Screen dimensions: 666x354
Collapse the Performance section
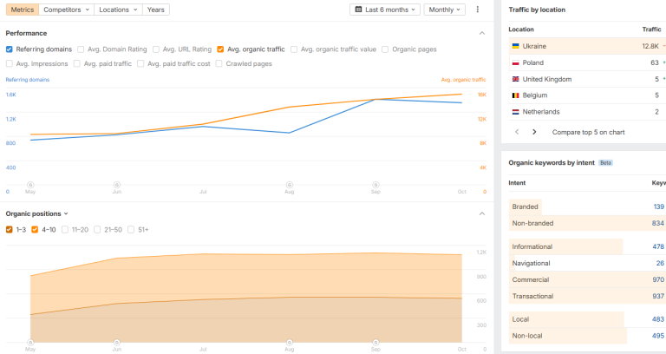tap(481, 33)
